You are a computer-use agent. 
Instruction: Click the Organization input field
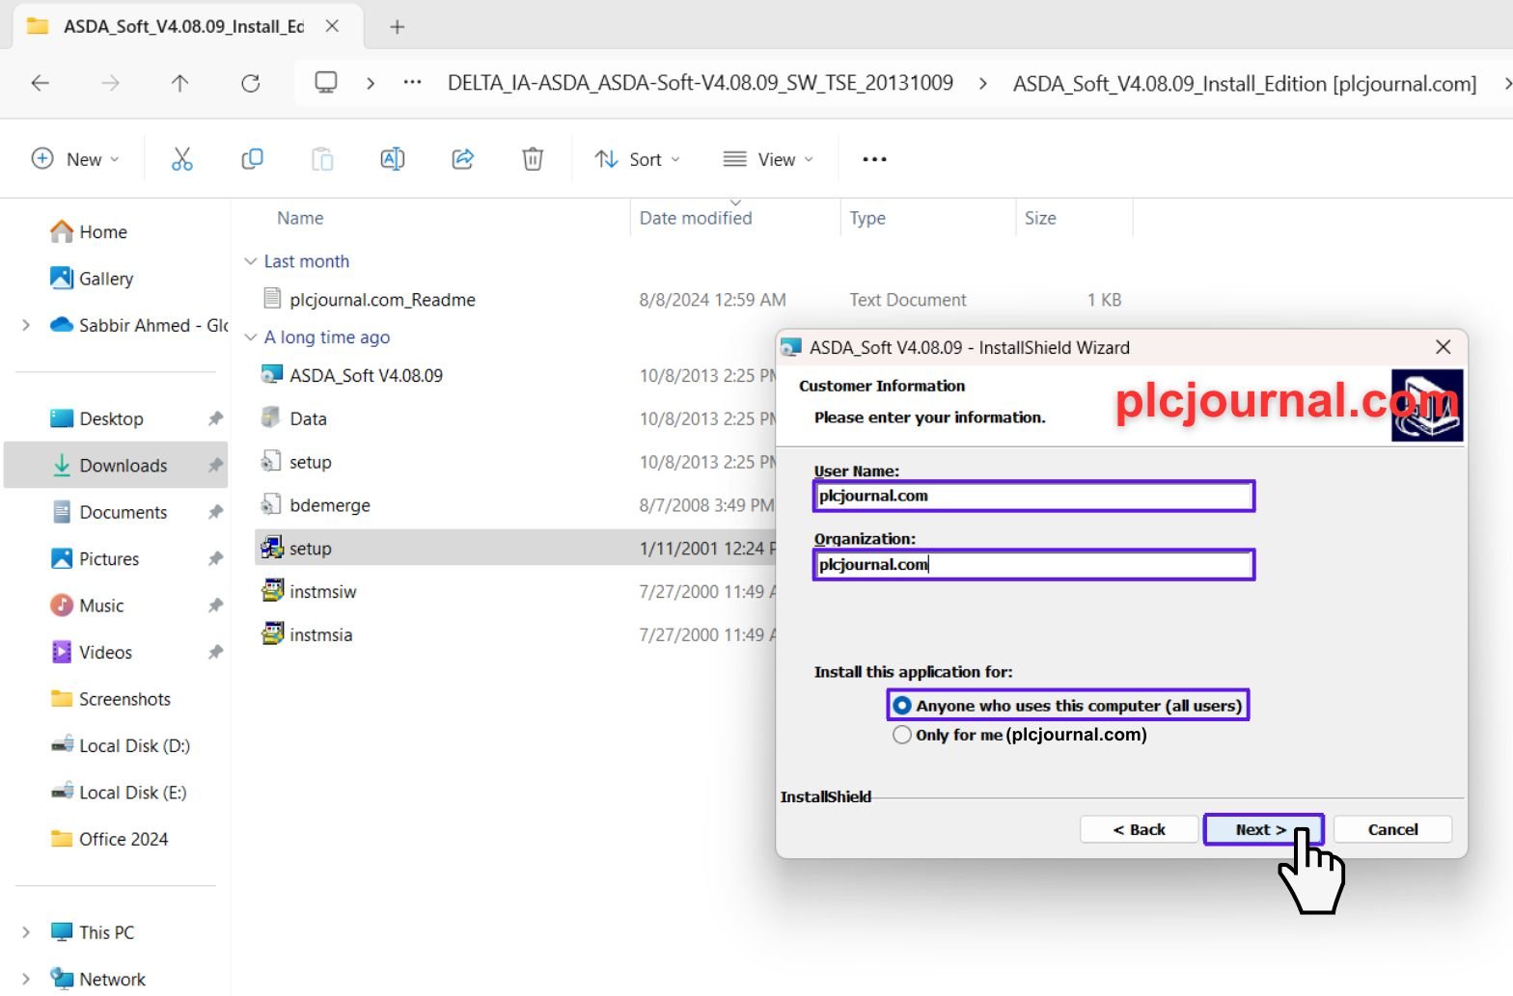coord(1033,564)
